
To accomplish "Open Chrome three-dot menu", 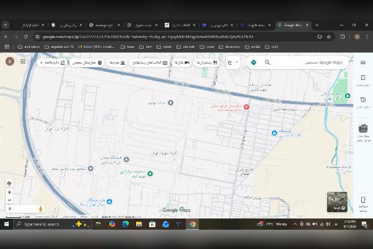I will click(367, 37).
